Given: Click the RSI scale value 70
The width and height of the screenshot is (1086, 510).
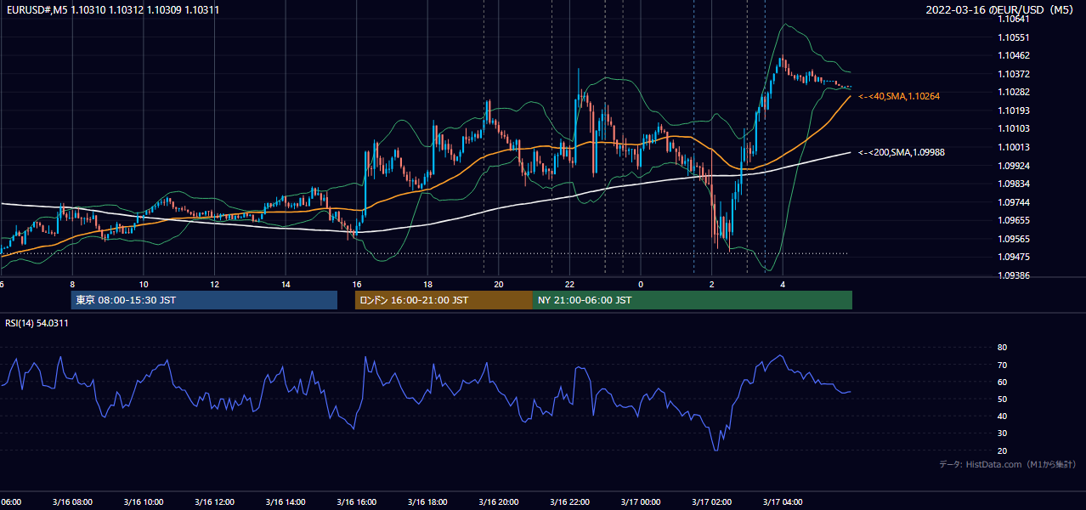Looking at the screenshot, I should tap(1002, 365).
